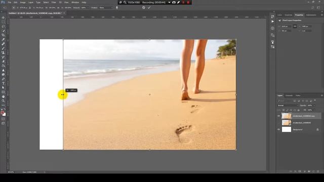Click the width field in Properties panel
Screen dimensions: 324x182
[286, 26]
